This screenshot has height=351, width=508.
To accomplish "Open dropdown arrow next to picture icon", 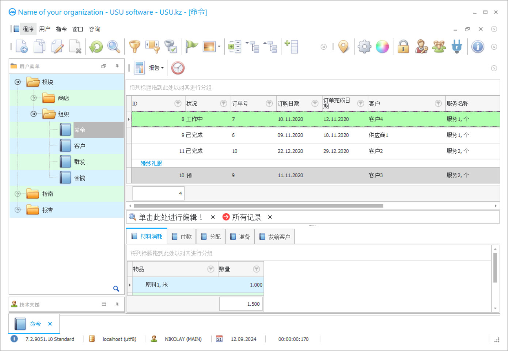I will pyautogui.click(x=219, y=47).
